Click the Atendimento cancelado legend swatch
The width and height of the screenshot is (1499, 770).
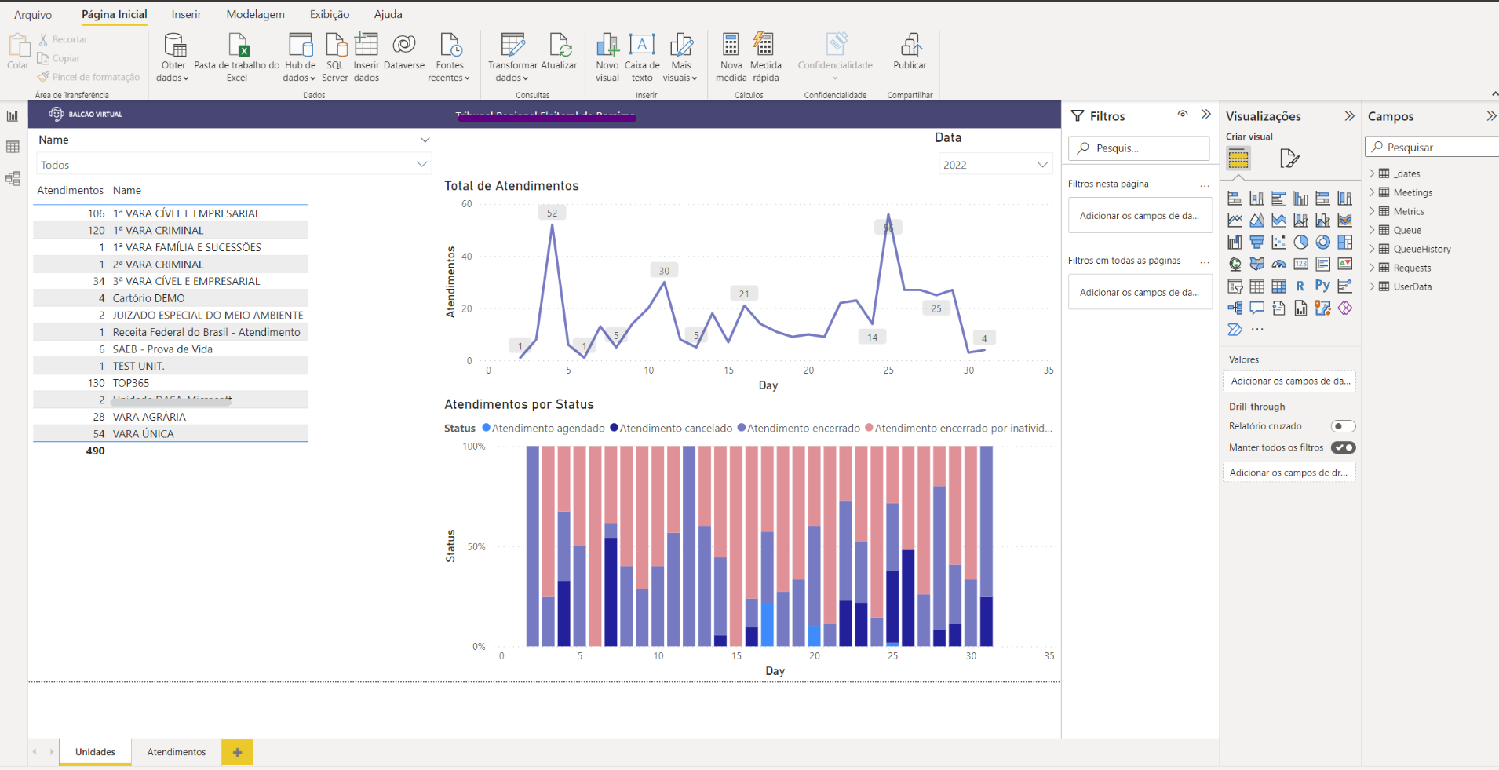614,428
